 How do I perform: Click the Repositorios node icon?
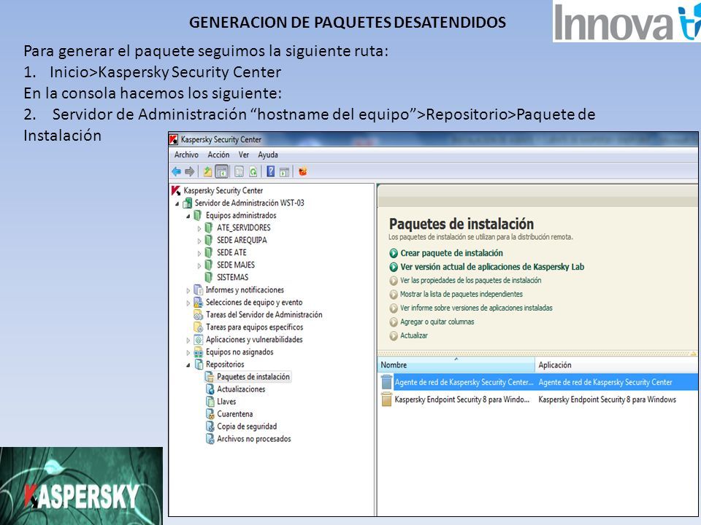point(198,365)
